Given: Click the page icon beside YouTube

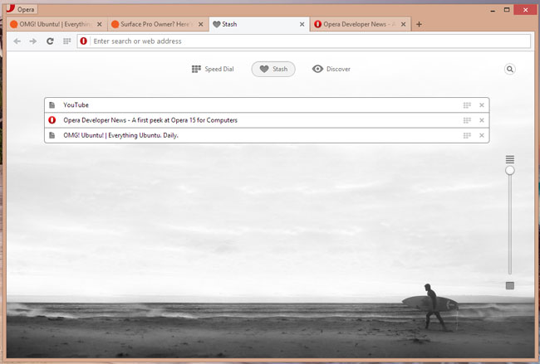Looking at the screenshot, I should click(x=52, y=104).
